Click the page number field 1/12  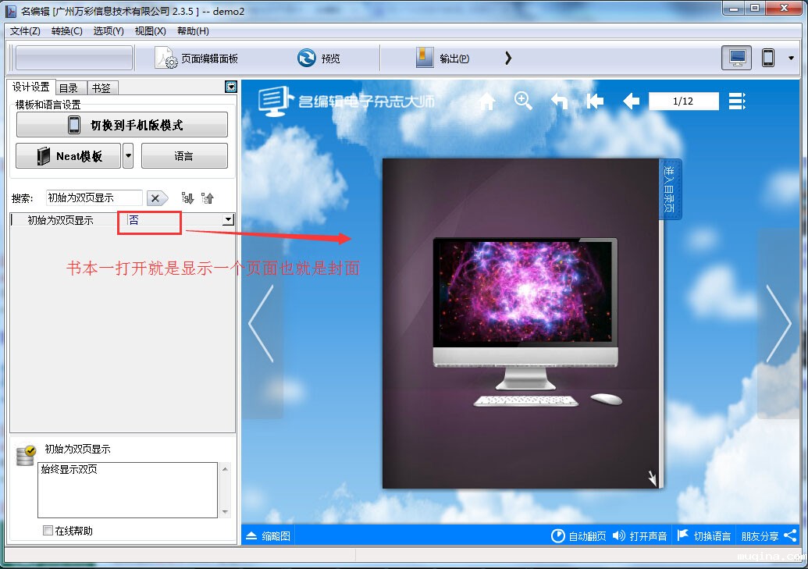(683, 101)
